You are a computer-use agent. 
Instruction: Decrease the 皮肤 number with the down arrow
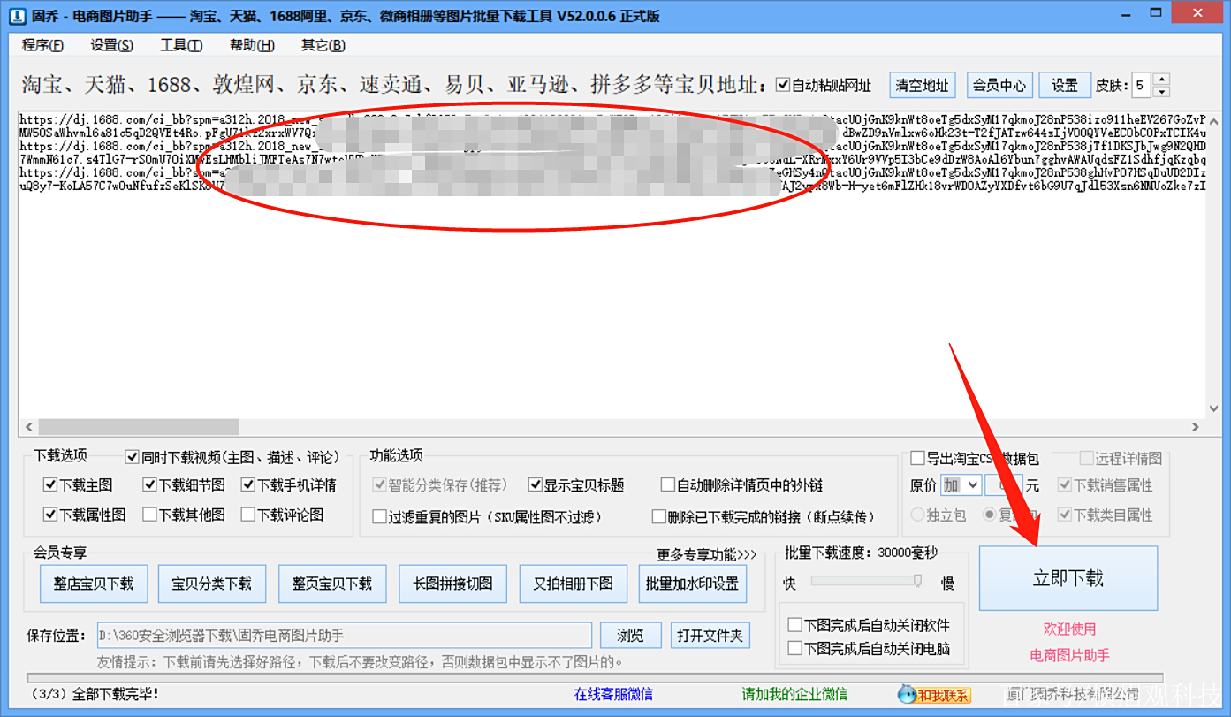point(1161,91)
